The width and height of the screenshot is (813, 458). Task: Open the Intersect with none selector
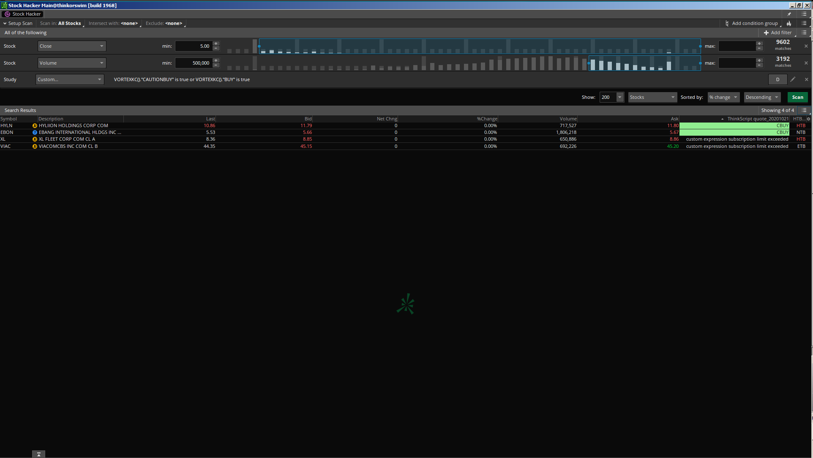coord(115,23)
